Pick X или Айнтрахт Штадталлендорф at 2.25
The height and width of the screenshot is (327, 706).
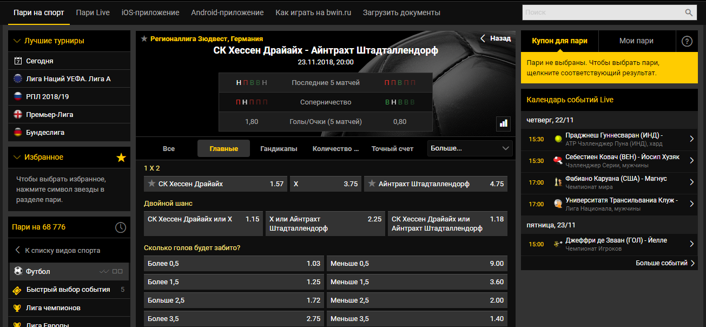(325, 224)
